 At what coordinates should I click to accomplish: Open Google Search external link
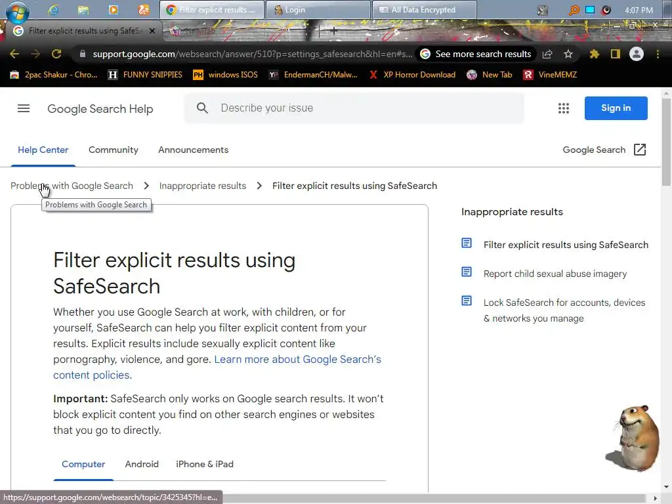click(594, 150)
